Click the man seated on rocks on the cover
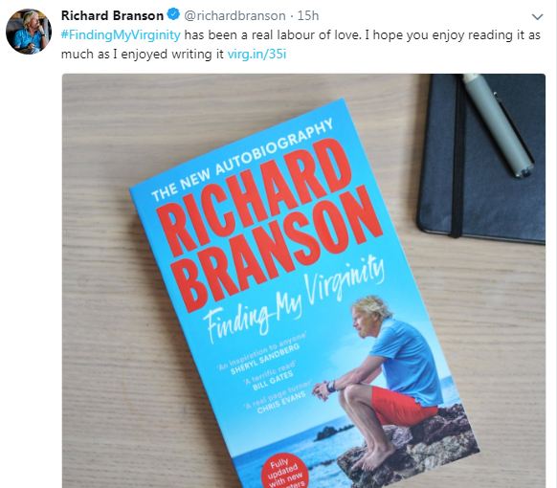The width and height of the screenshot is (557, 488). click(x=382, y=382)
